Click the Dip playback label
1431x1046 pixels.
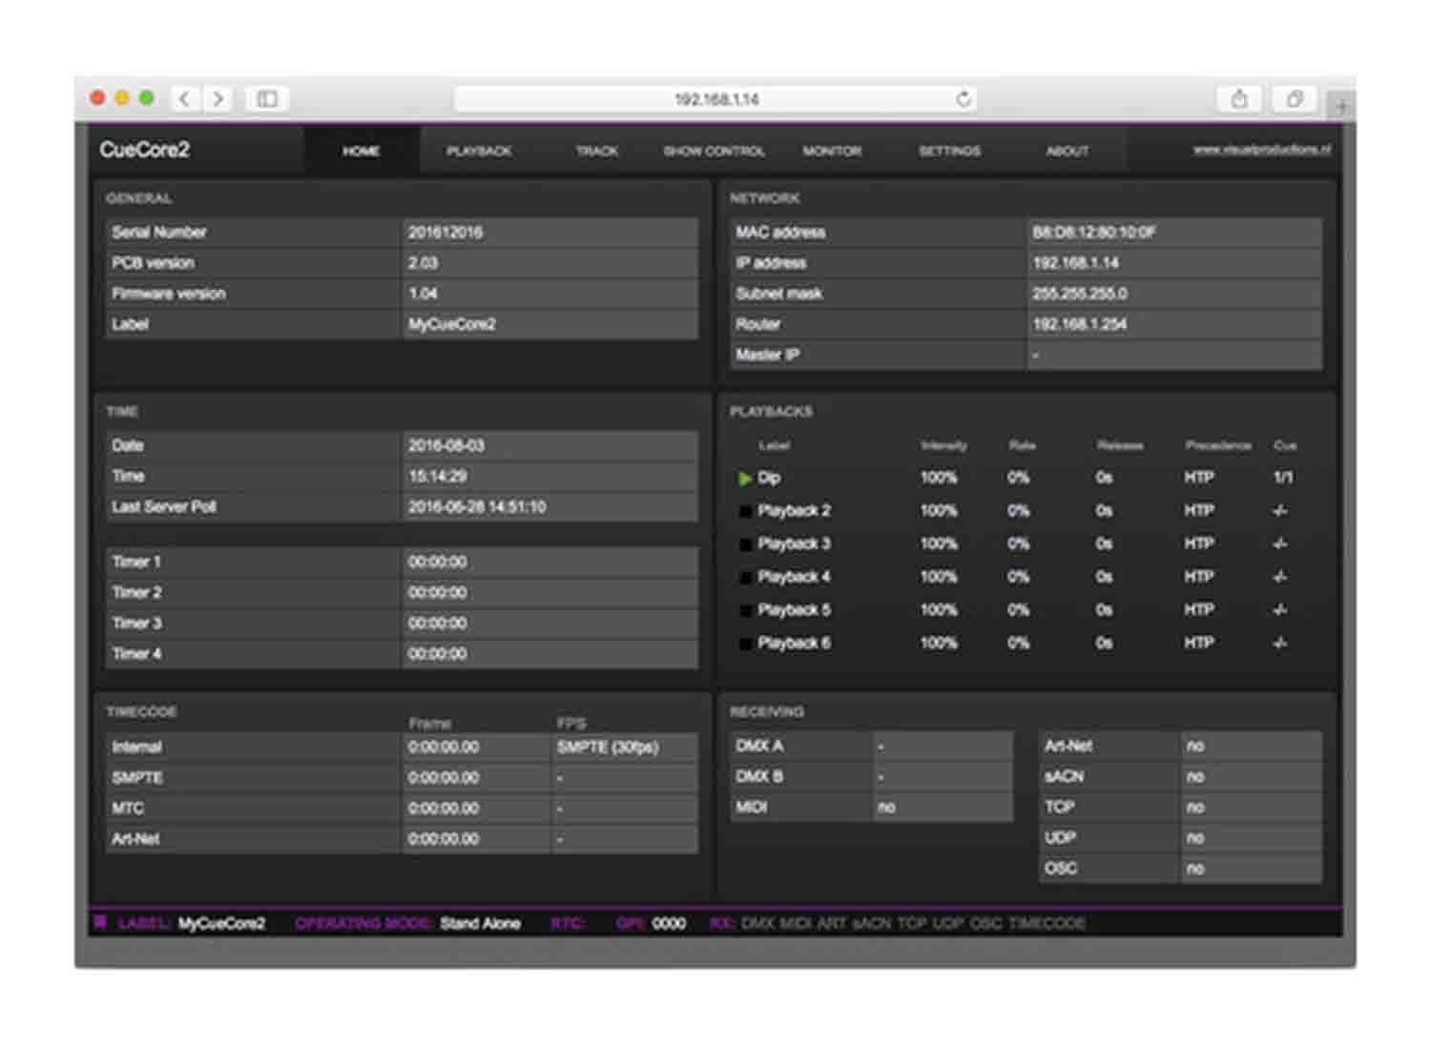click(x=769, y=478)
